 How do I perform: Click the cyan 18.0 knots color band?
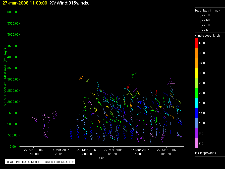point(196,103)
